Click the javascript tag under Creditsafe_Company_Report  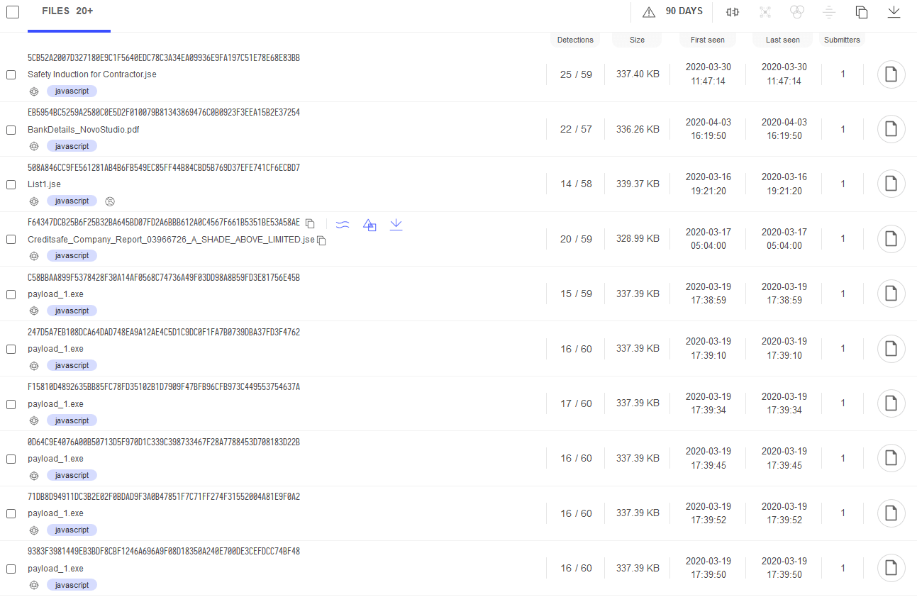coord(72,256)
